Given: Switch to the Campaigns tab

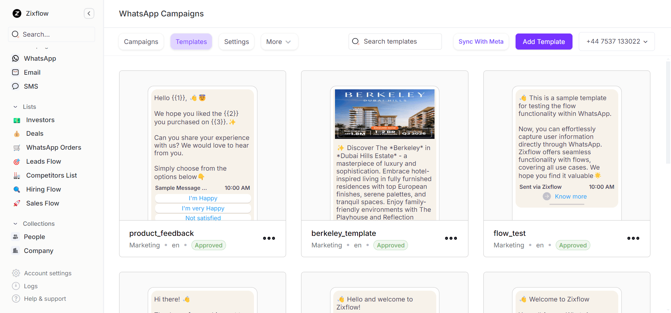Looking at the screenshot, I should pos(141,42).
